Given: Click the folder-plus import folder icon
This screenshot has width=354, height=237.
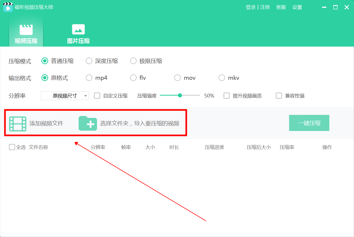Looking at the screenshot, I should point(88,123).
